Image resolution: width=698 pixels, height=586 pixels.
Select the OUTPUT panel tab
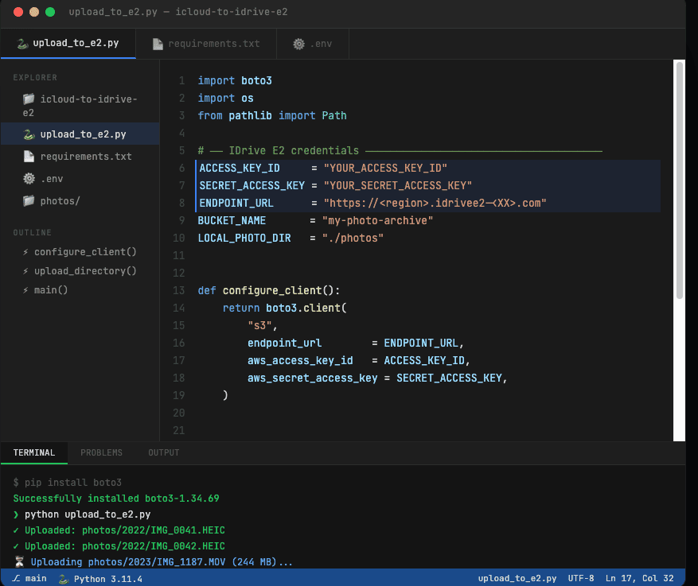click(x=163, y=452)
